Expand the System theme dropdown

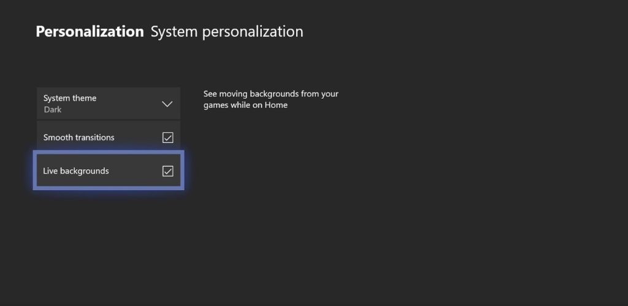coord(108,104)
